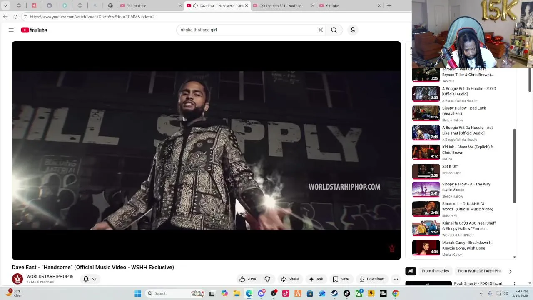
Task: Save the video to a playlist
Action: click(341, 279)
